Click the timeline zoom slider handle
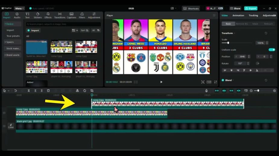This screenshot has height=156, width=279. [x=258, y=91]
